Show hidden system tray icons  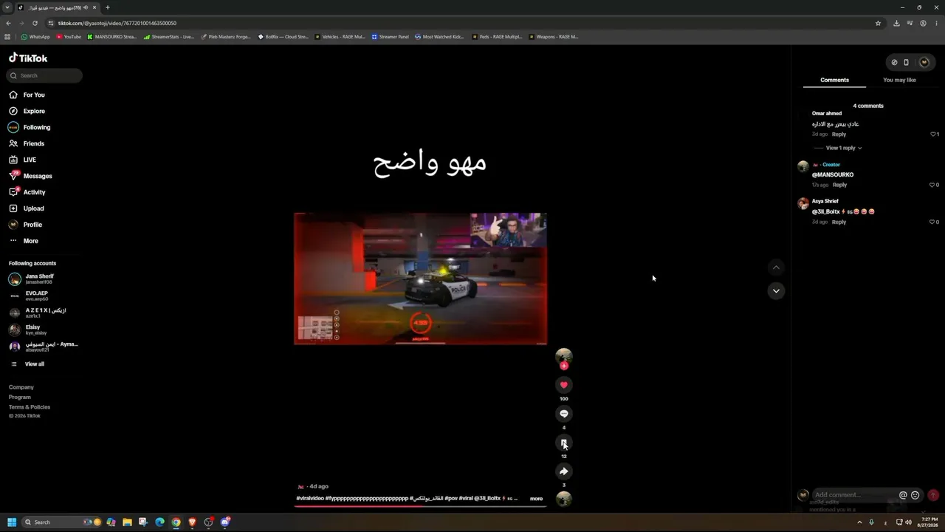pos(859,522)
